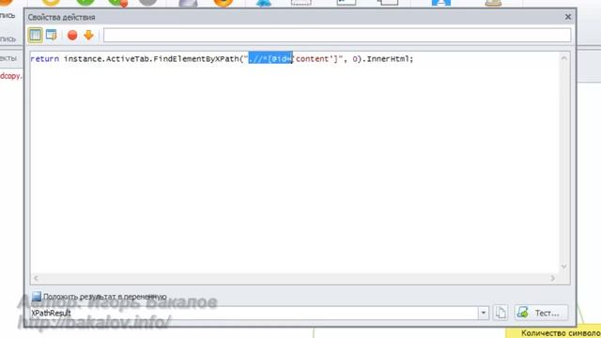The width and height of the screenshot is (601, 338).
Task: Close the Свойства действия dialog
Action: click(567, 17)
